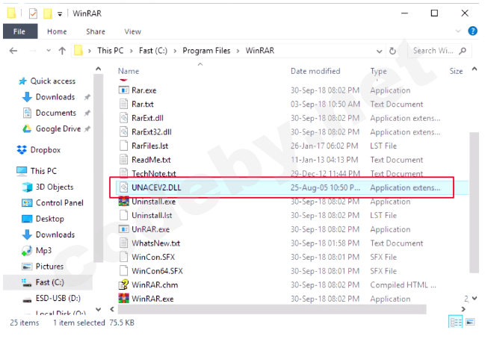
Task: Select WinCon.SFX file icon
Action: click(124, 257)
